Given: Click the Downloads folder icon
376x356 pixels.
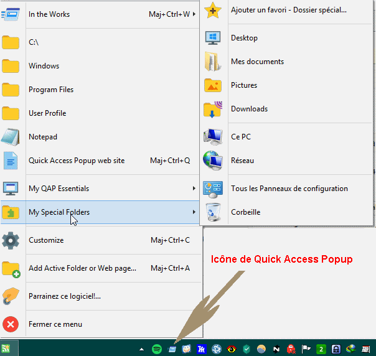Looking at the screenshot, I should pyautogui.click(x=213, y=110).
